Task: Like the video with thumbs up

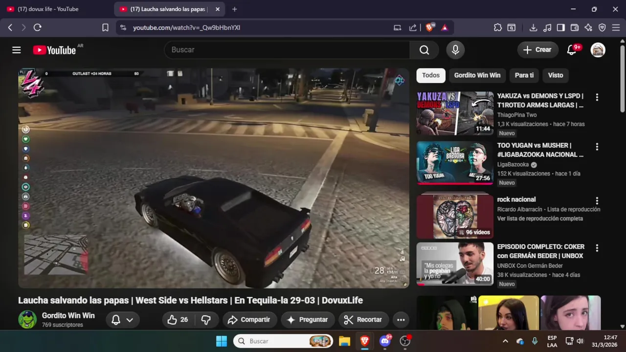Action: click(178, 320)
